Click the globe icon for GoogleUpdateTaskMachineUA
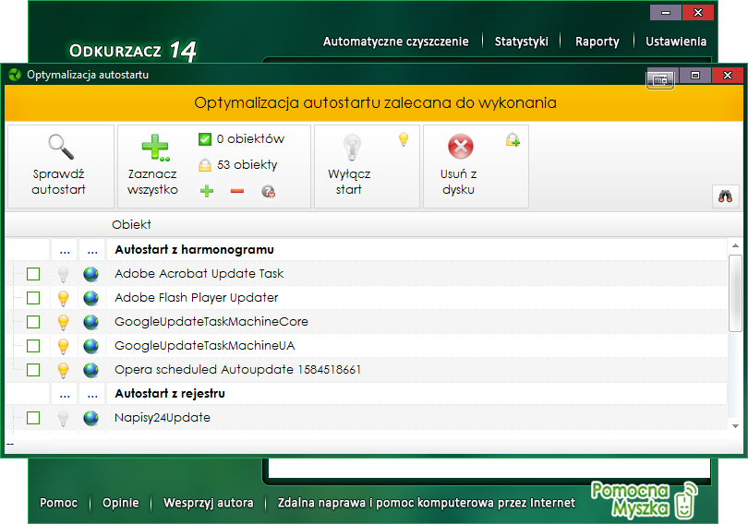The image size is (748, 524). tap(90, 346)
